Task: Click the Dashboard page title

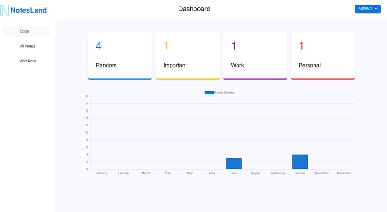Action: [x=194, y=9]
